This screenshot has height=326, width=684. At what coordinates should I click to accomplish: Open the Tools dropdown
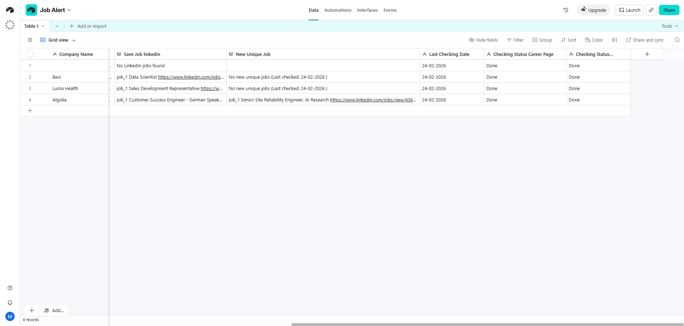tap(669, 26)
